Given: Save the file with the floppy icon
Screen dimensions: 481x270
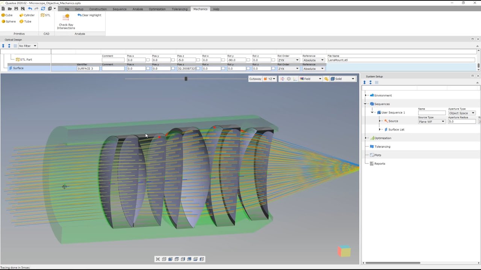Looking at the screenshot, I should pos(16,9).
